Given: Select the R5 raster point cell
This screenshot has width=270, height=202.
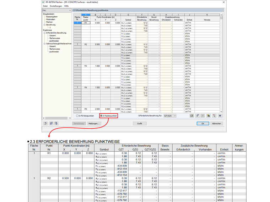Looking at the screenshot, I should point(86,109).
